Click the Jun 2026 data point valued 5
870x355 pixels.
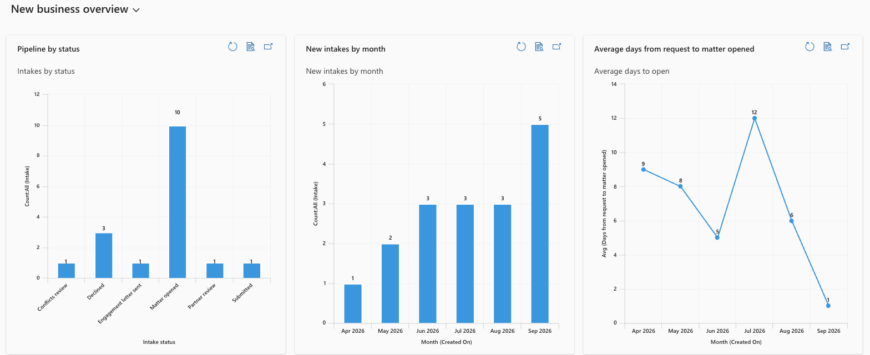tap(717, 237)
